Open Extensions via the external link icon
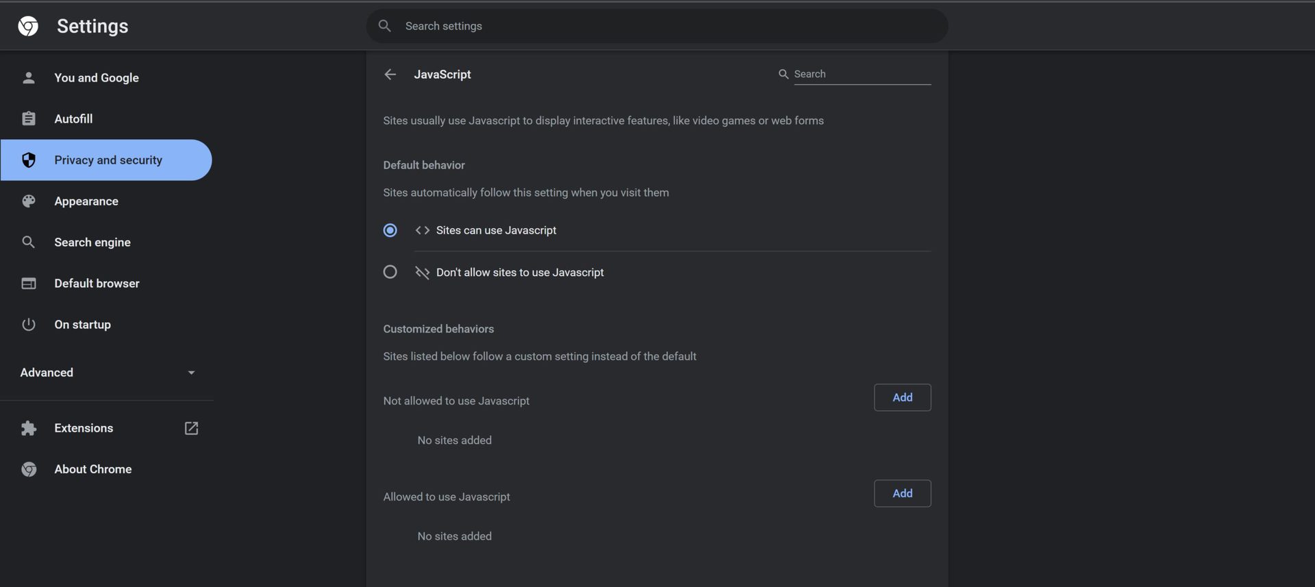Viewport: 1315px width, 587px height. point(191,428)
